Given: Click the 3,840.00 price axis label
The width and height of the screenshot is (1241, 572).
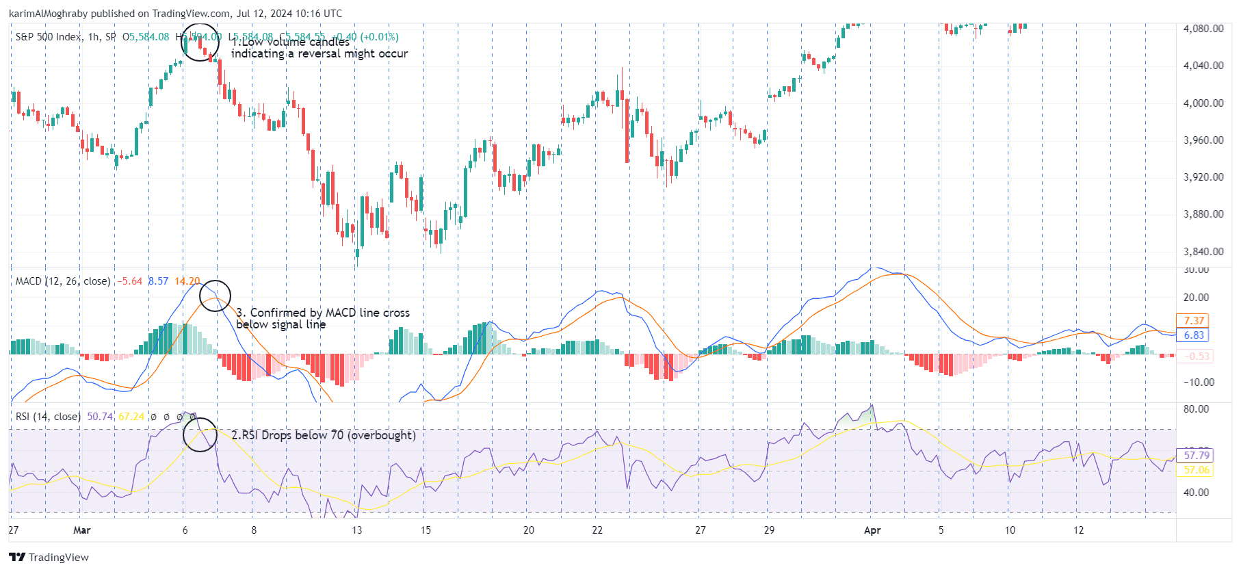Looking at the screenshot, I should pos(1203,252).
